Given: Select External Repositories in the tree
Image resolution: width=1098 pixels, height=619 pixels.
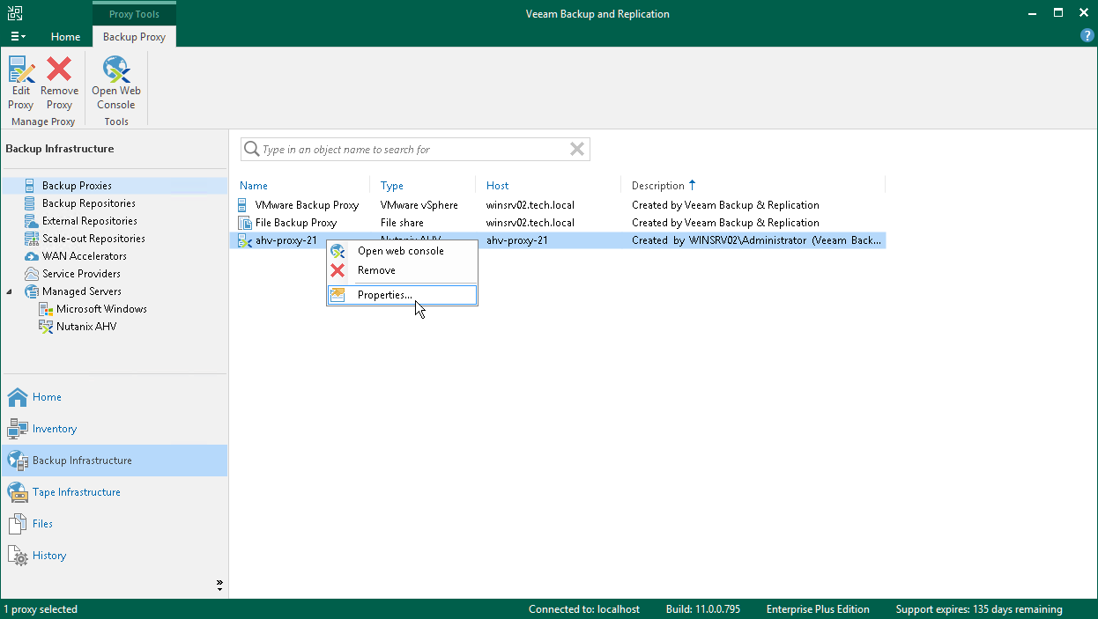Looking at the screenshot, I should click(x=89, y=221).
